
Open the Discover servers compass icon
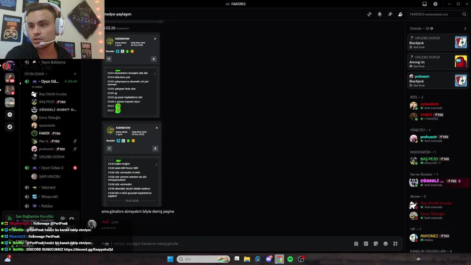(x=10, y=127)
